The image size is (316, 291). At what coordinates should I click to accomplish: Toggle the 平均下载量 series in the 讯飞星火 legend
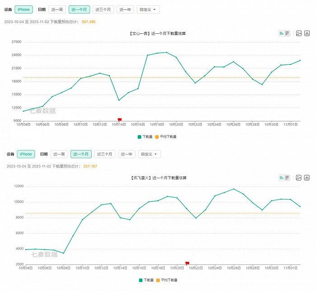[167, 280]
